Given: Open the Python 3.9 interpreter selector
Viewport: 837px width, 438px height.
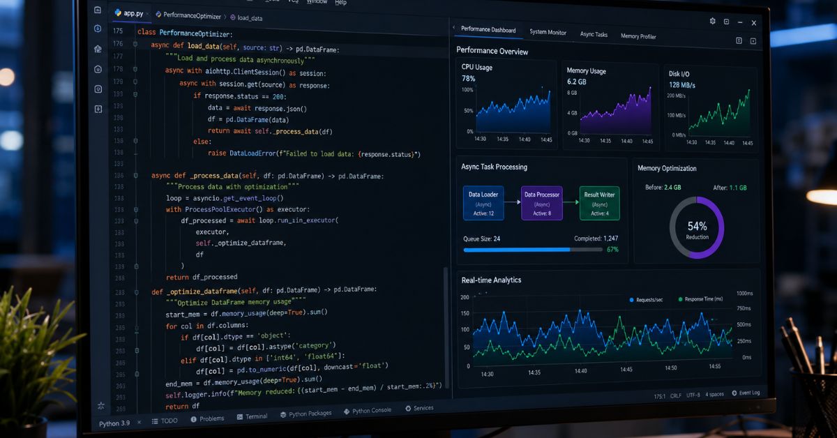Looking at the screenshot, I should [x=114, y=423].
